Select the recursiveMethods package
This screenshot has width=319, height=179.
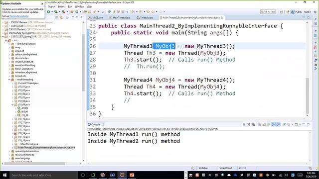tap(24, 155)
